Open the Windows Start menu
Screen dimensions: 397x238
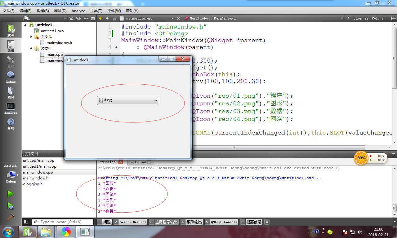[8, 231]
